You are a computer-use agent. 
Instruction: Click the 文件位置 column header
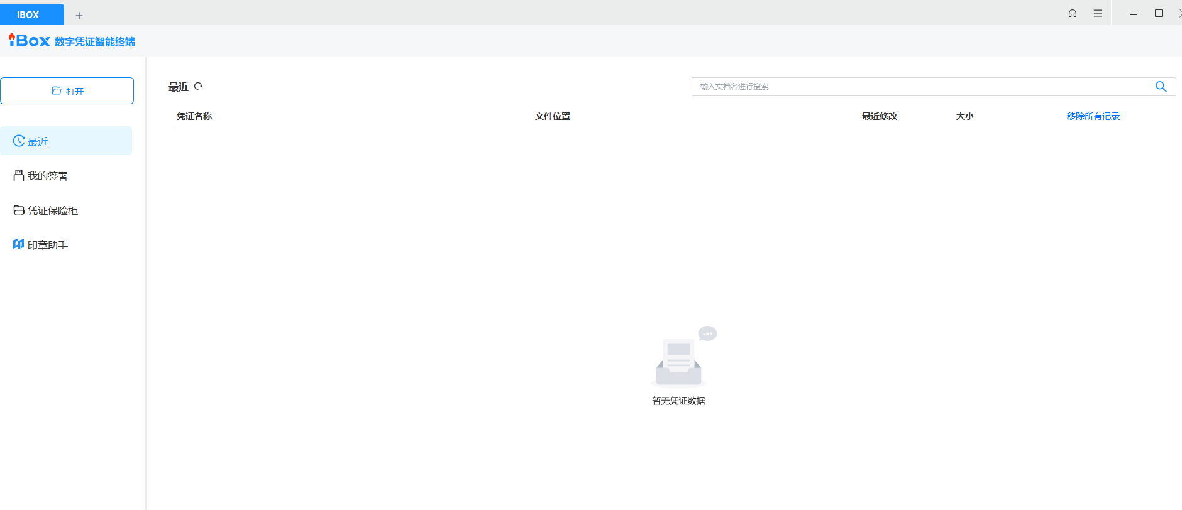click(552, 116)
